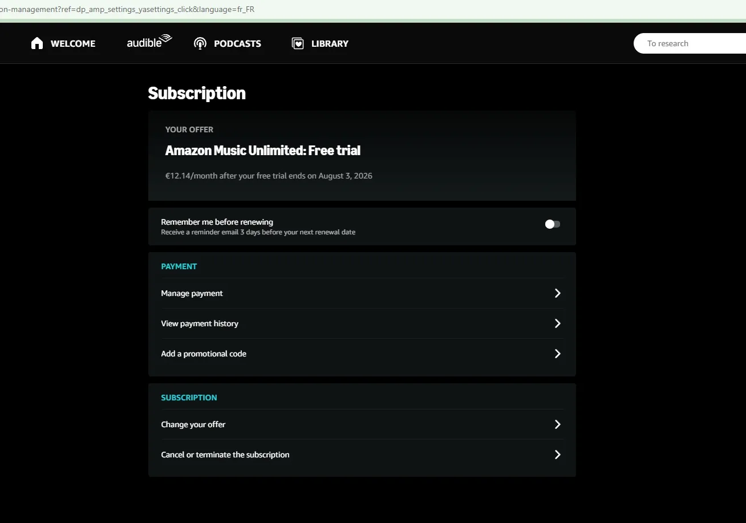Choose Cancel or terminate the subscription
The width and height of the screenshot is (746, 523).
point(362,455)
